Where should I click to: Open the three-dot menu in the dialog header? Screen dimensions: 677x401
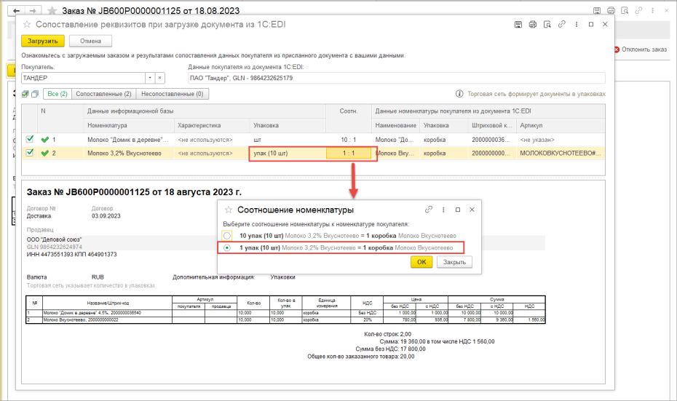tap(577, 25)
